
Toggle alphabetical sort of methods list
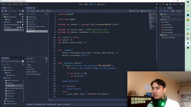point(47,59)
